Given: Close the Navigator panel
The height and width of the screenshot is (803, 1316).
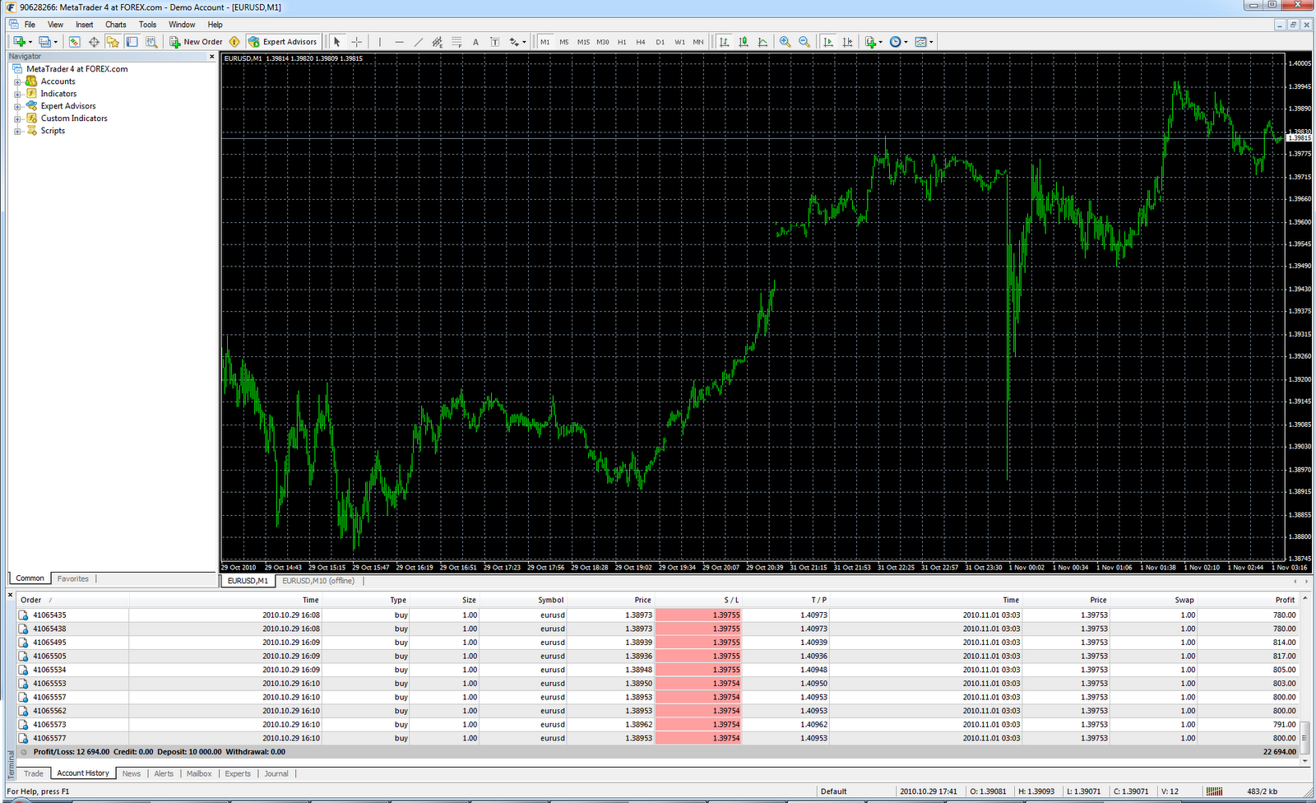Looking at the screenshot, I should pos(211,57).
